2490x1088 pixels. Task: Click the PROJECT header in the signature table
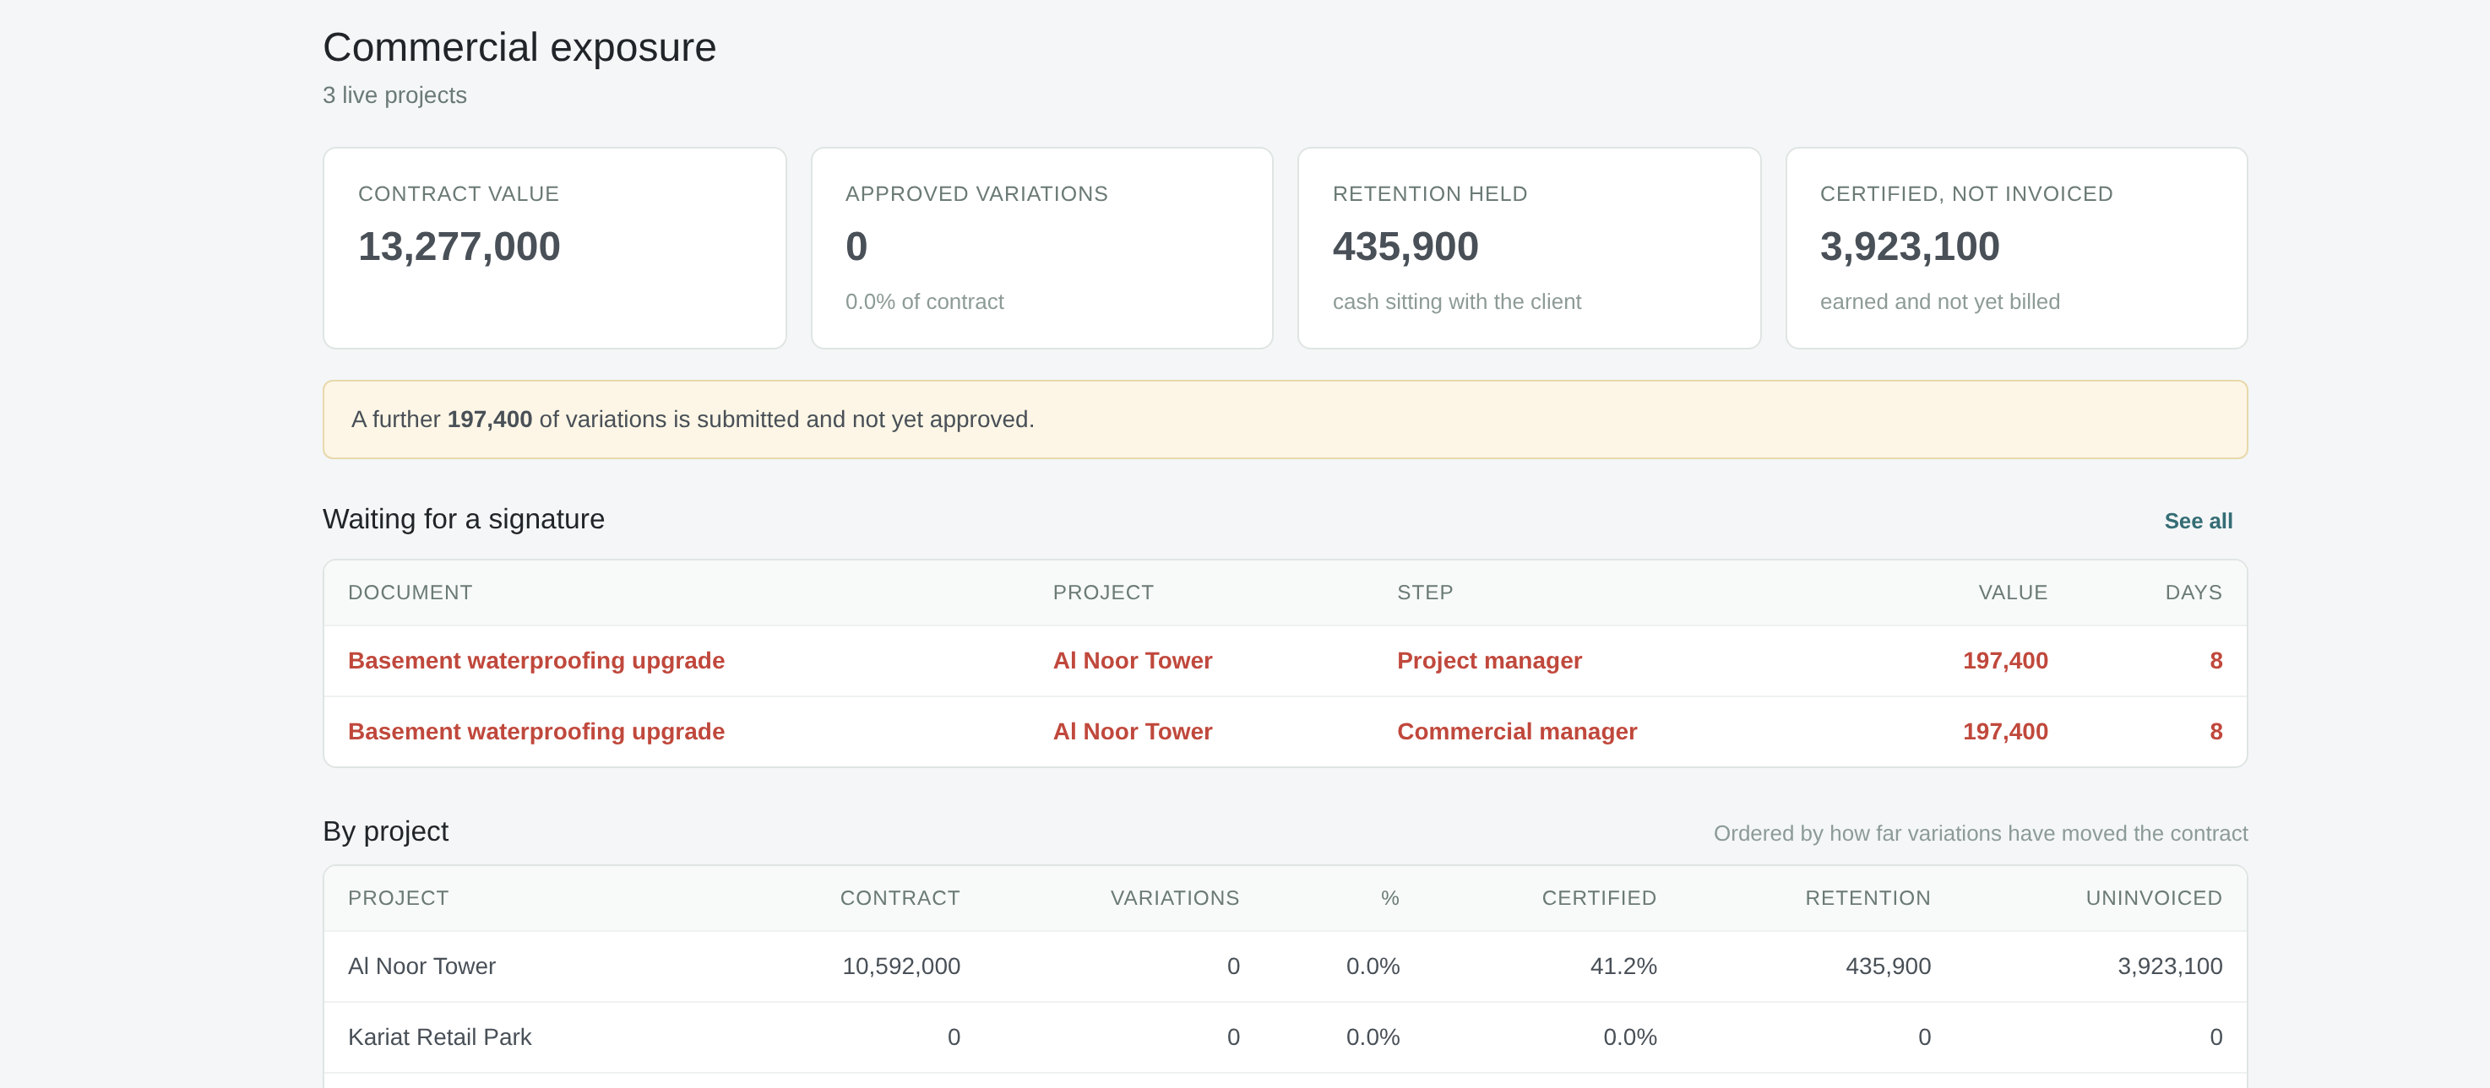[x=1103, y=593]
